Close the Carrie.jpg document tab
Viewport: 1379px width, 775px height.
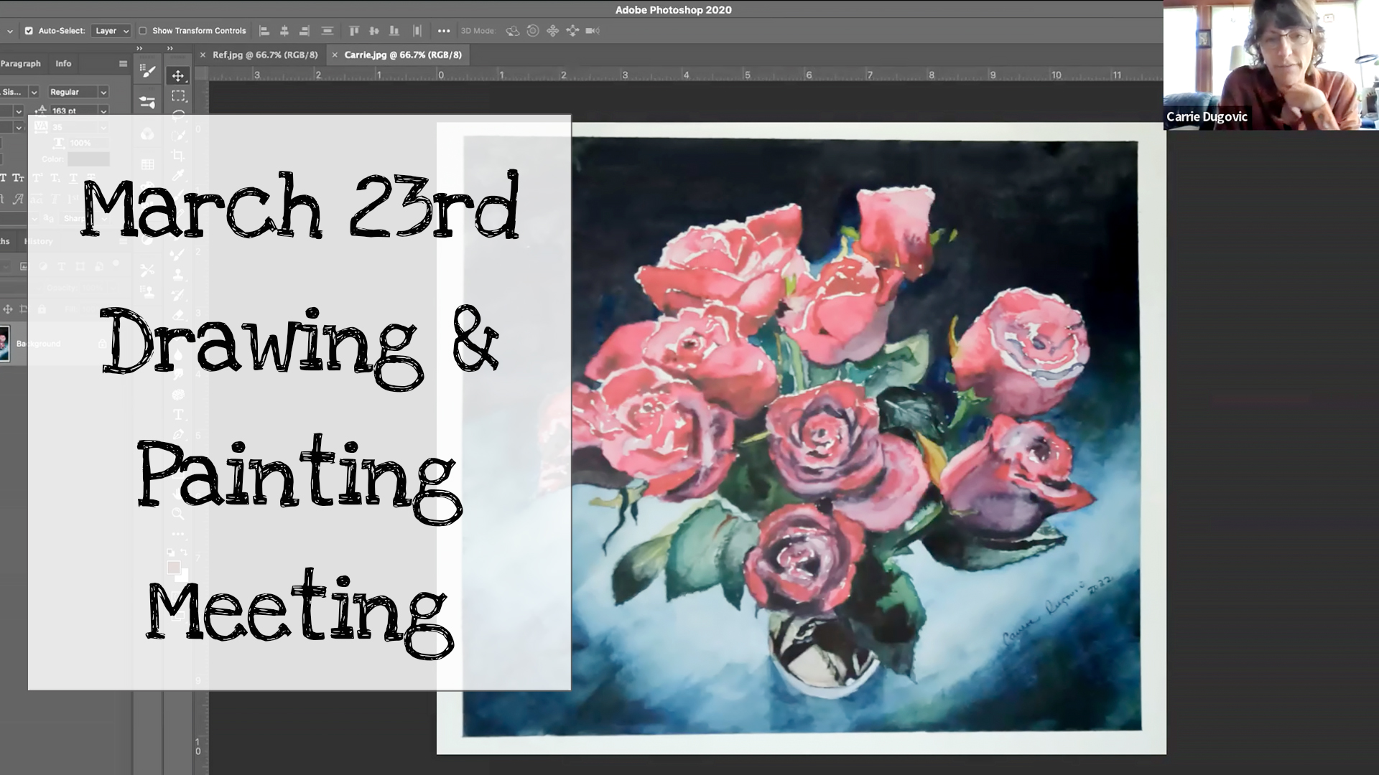(335, 55)
